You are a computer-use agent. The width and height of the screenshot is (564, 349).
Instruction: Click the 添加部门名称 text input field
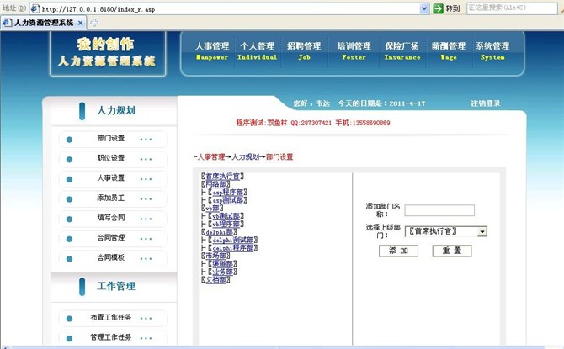(x=444, y=210)
